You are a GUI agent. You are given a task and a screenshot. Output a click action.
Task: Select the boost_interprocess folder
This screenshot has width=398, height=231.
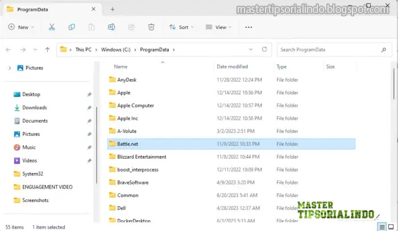pos(231,170)
